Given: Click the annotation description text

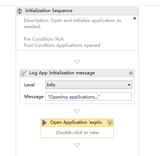Looking at the screenshot, I should tap(72, 23).
